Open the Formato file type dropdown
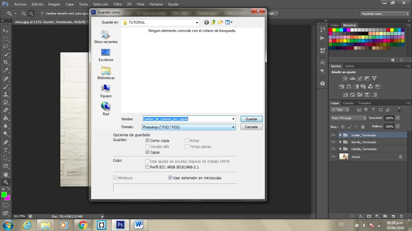Image resolution: width=412 pixels, height=231 pixels. (x=189, y=127)
